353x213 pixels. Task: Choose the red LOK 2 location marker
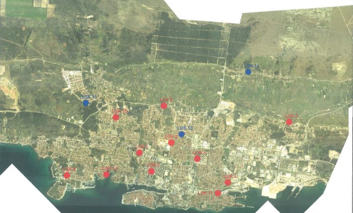171,143
